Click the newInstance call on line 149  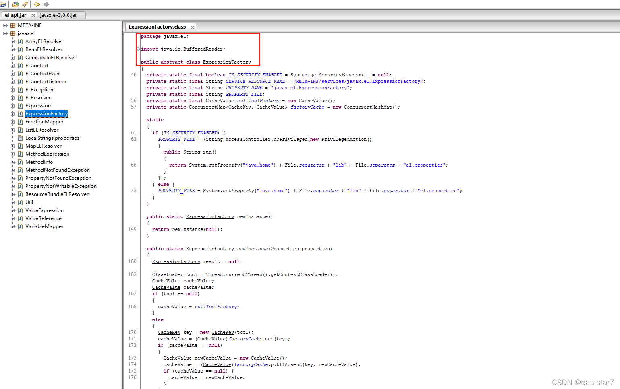(187, 229)
